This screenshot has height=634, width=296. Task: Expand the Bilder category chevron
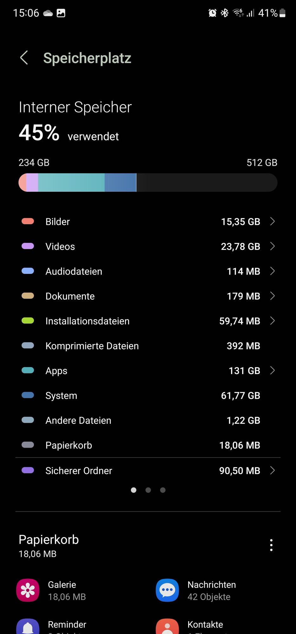tap(272, 221)
